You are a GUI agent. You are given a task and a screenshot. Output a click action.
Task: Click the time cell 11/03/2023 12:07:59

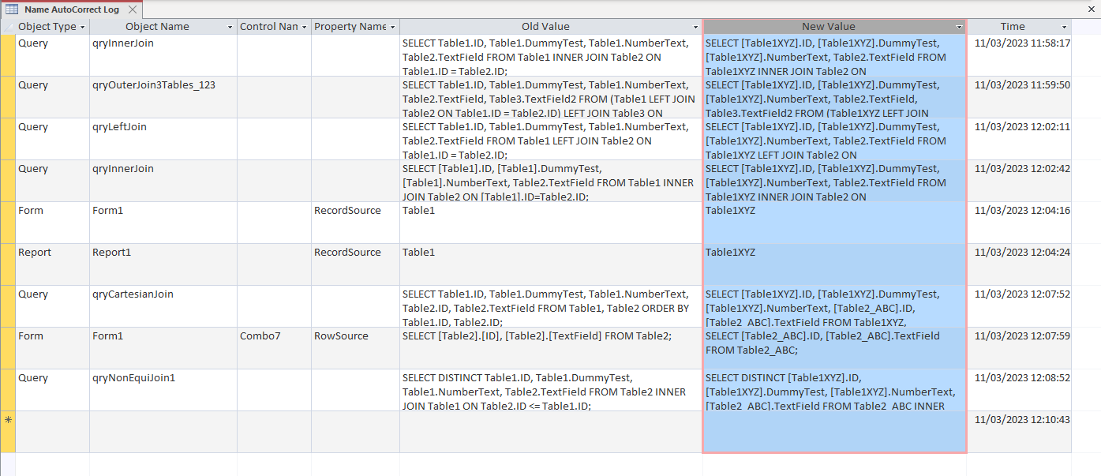(1020, 348)
